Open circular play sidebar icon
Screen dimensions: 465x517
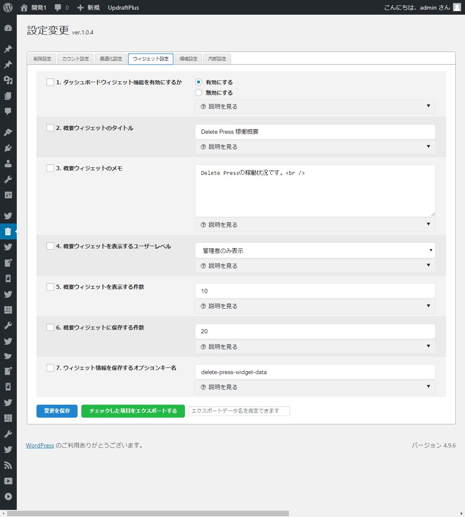[8, 496]
